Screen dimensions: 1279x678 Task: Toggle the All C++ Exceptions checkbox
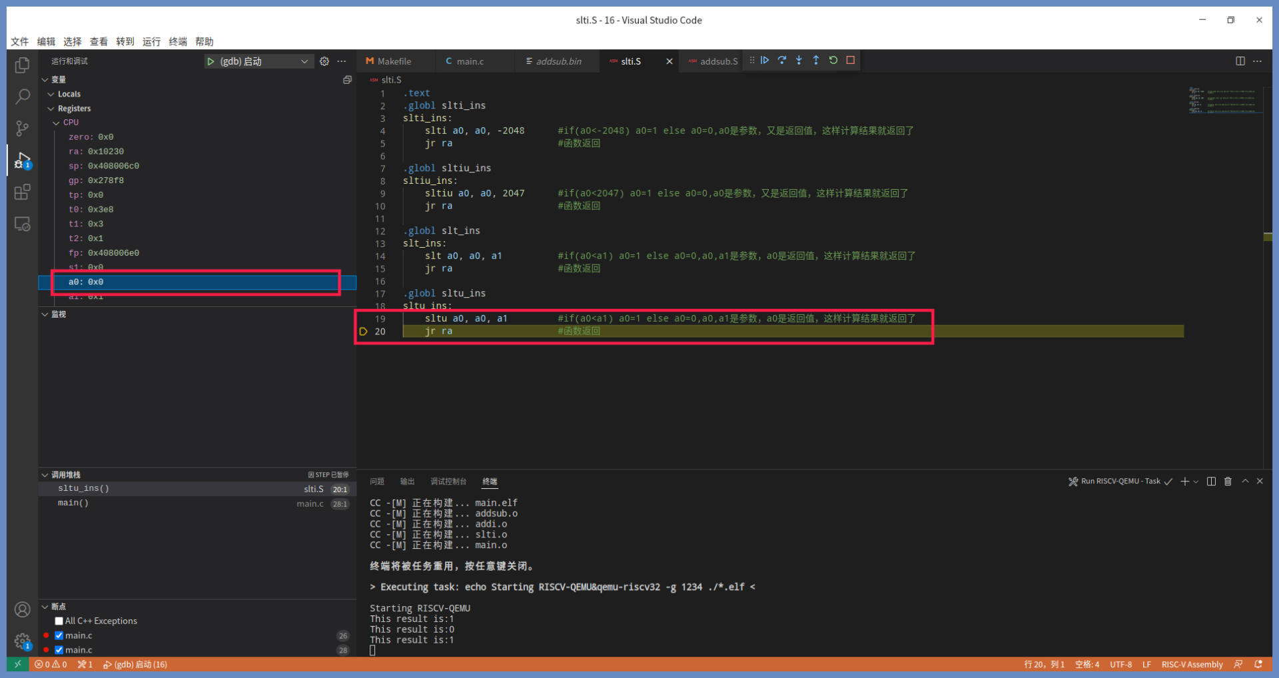(59, 621)
